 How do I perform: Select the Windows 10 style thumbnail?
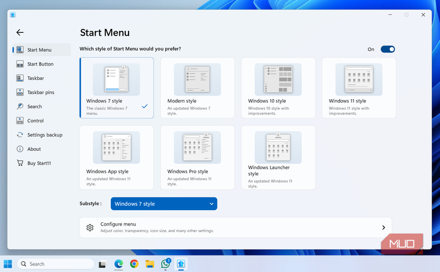click(x=278, y=79)
